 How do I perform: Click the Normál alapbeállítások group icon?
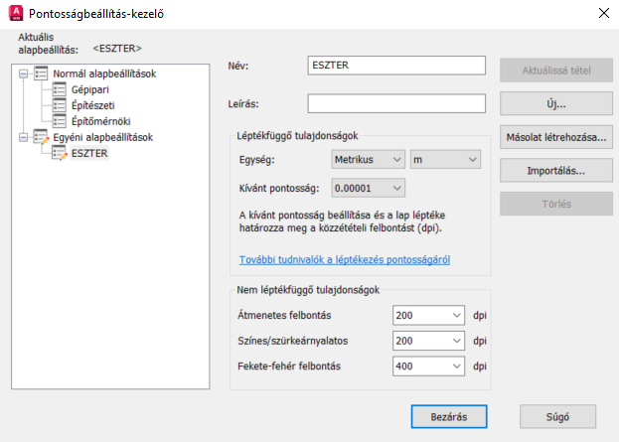41,74
